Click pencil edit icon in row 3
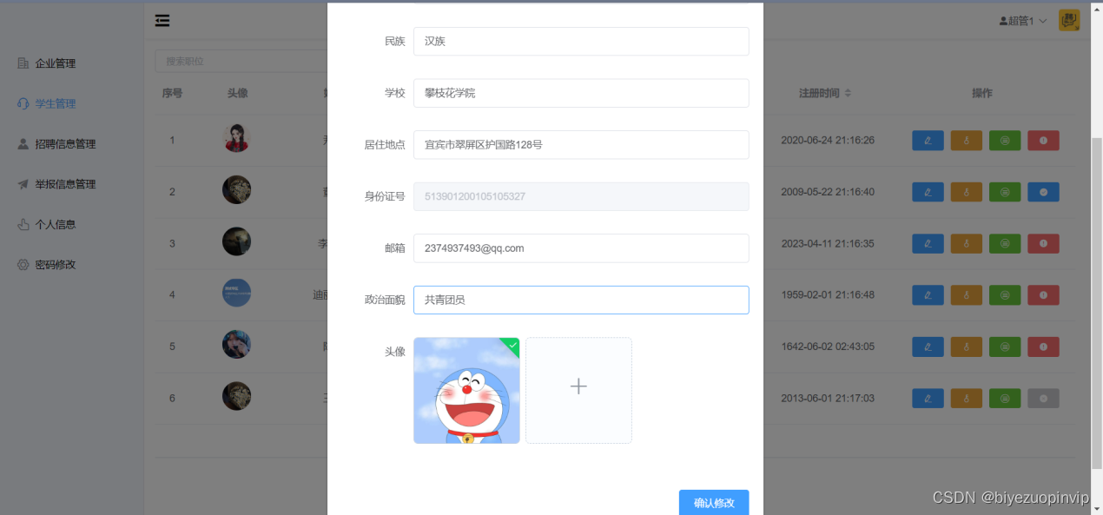The height and width of the screenshot is (515, 1103). 928,243
